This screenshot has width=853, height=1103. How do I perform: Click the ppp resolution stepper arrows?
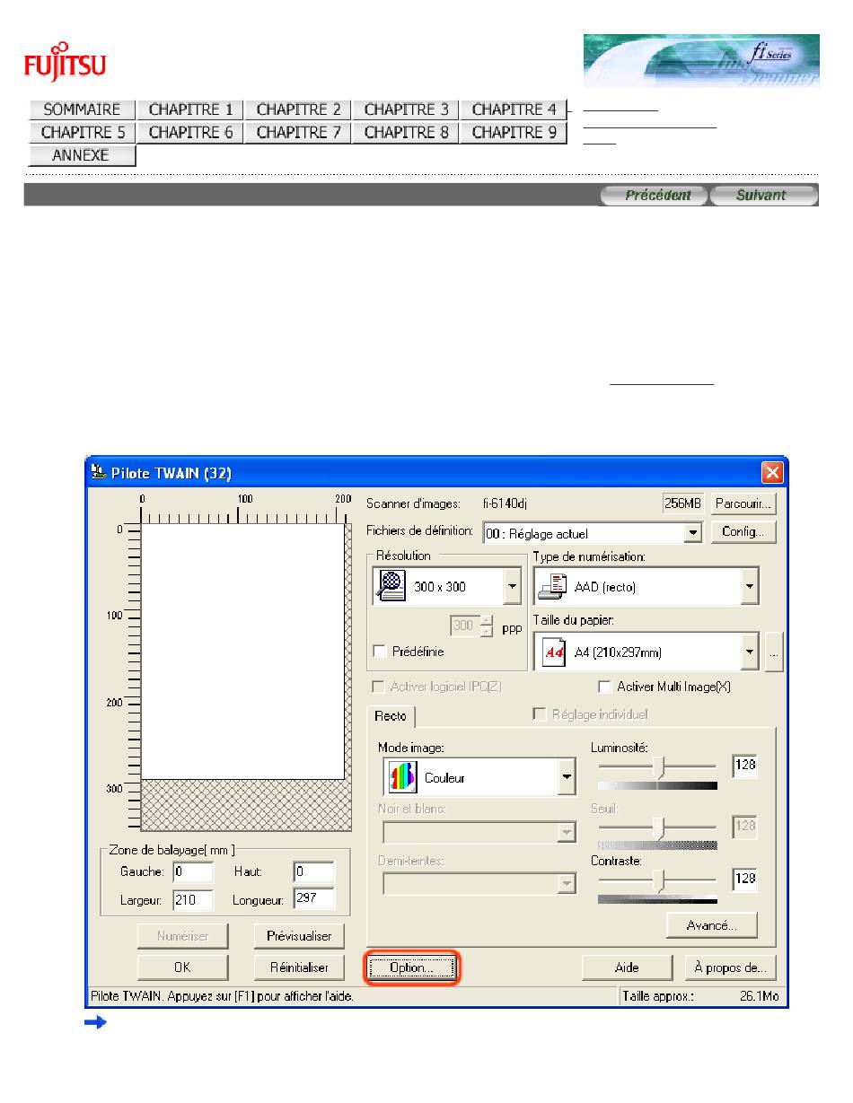pyautogui.click(x=488, y=626)
